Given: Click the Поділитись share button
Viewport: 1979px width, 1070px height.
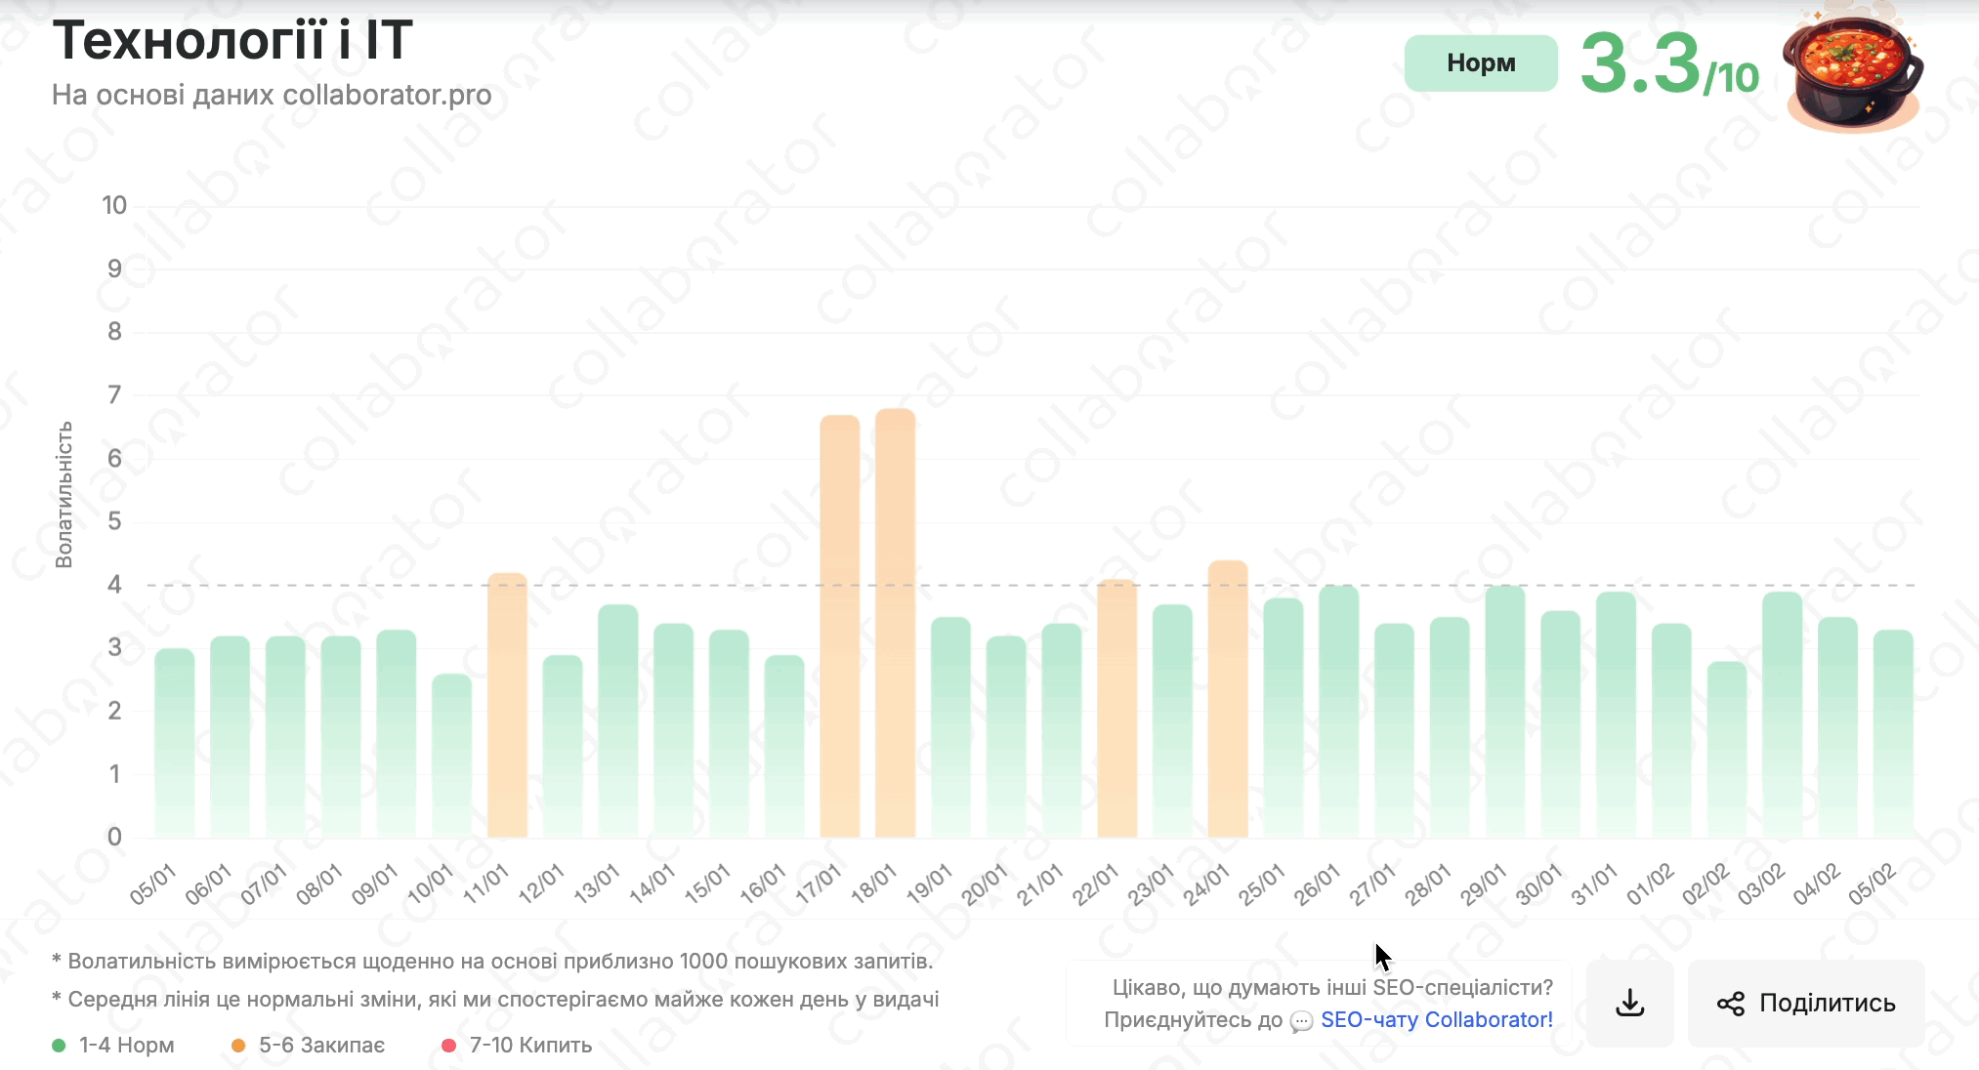Looking at the screenshot, I should (1806, 1003).
